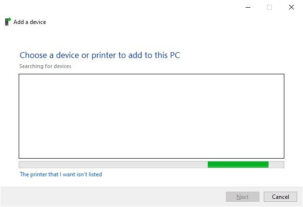Click the disabled Next button
This screenshot has height=207, width=303.
[x=243, y=197]
